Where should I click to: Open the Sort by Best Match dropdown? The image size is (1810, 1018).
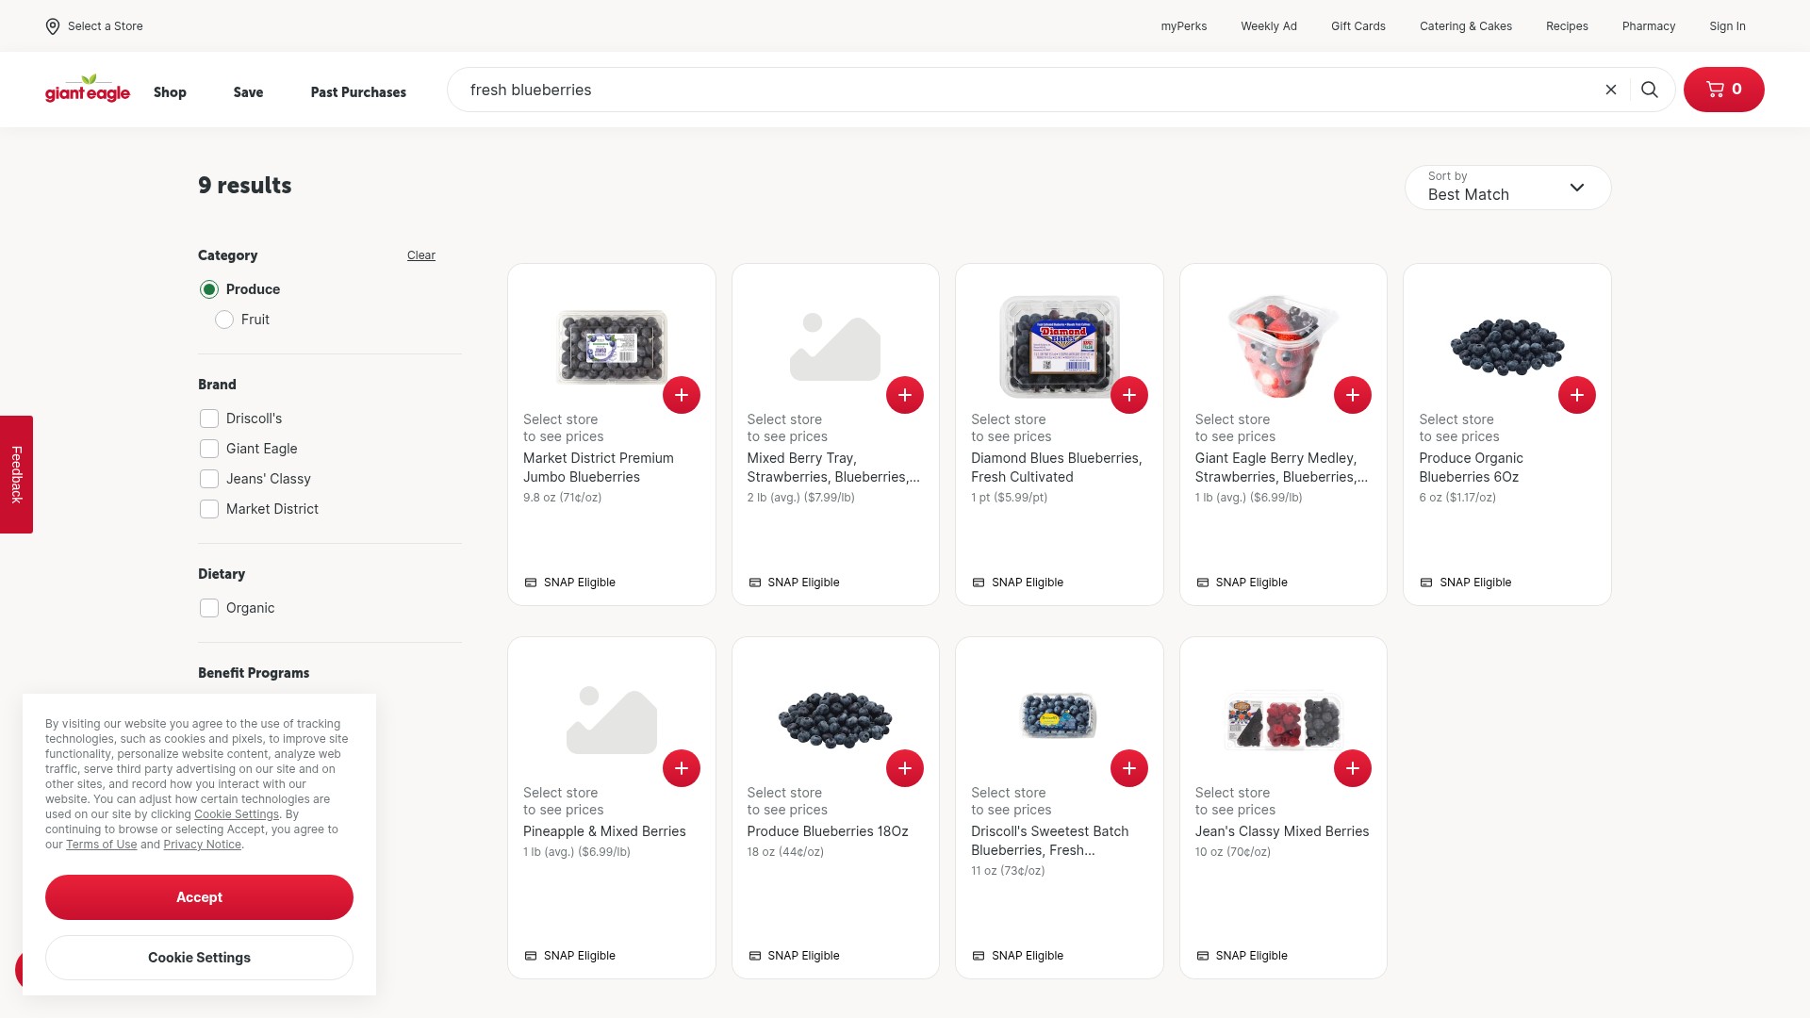(1507, 188)
